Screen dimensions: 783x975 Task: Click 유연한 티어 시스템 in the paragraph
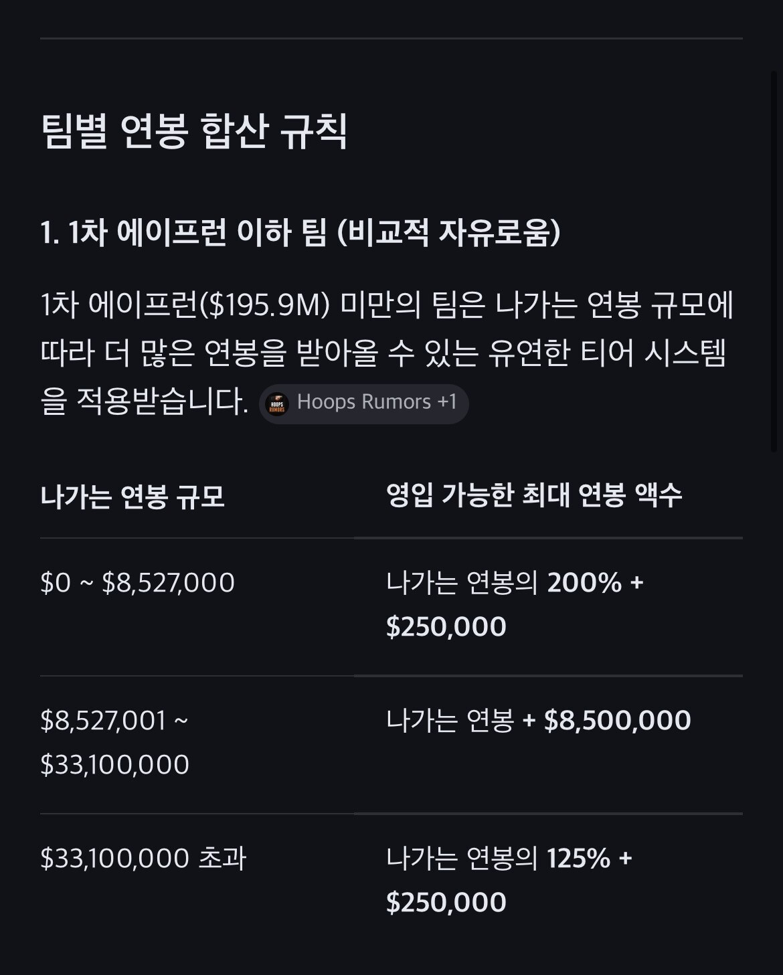coord(606,353)
